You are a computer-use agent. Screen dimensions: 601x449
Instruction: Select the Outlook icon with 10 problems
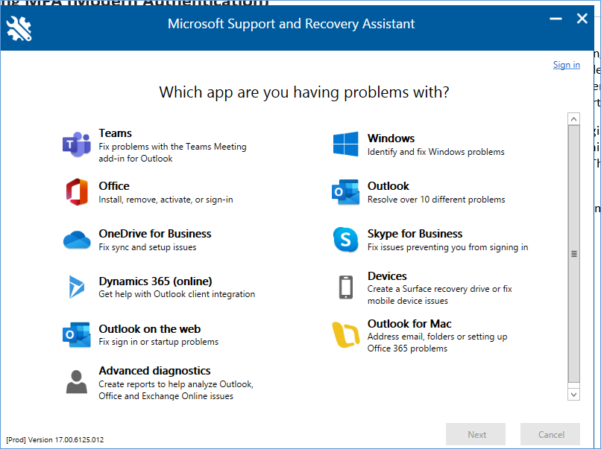coord(346,192)
